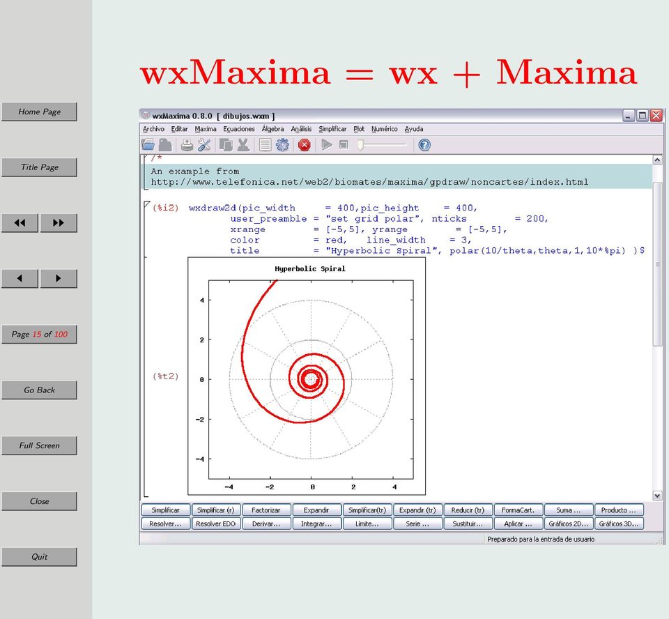669x619 pixels.
Task: Go to next page right arrow
Action: click(59, 278)
